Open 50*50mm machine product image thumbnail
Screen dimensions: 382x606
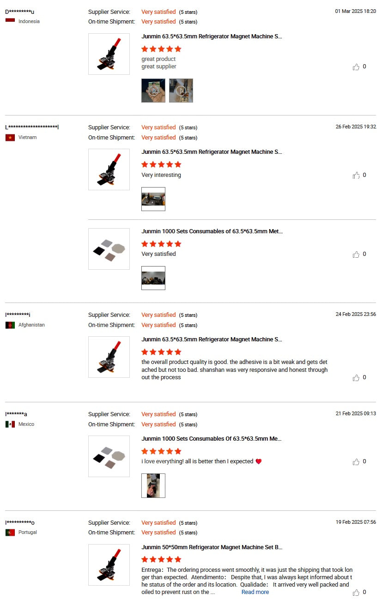[109, 565]
